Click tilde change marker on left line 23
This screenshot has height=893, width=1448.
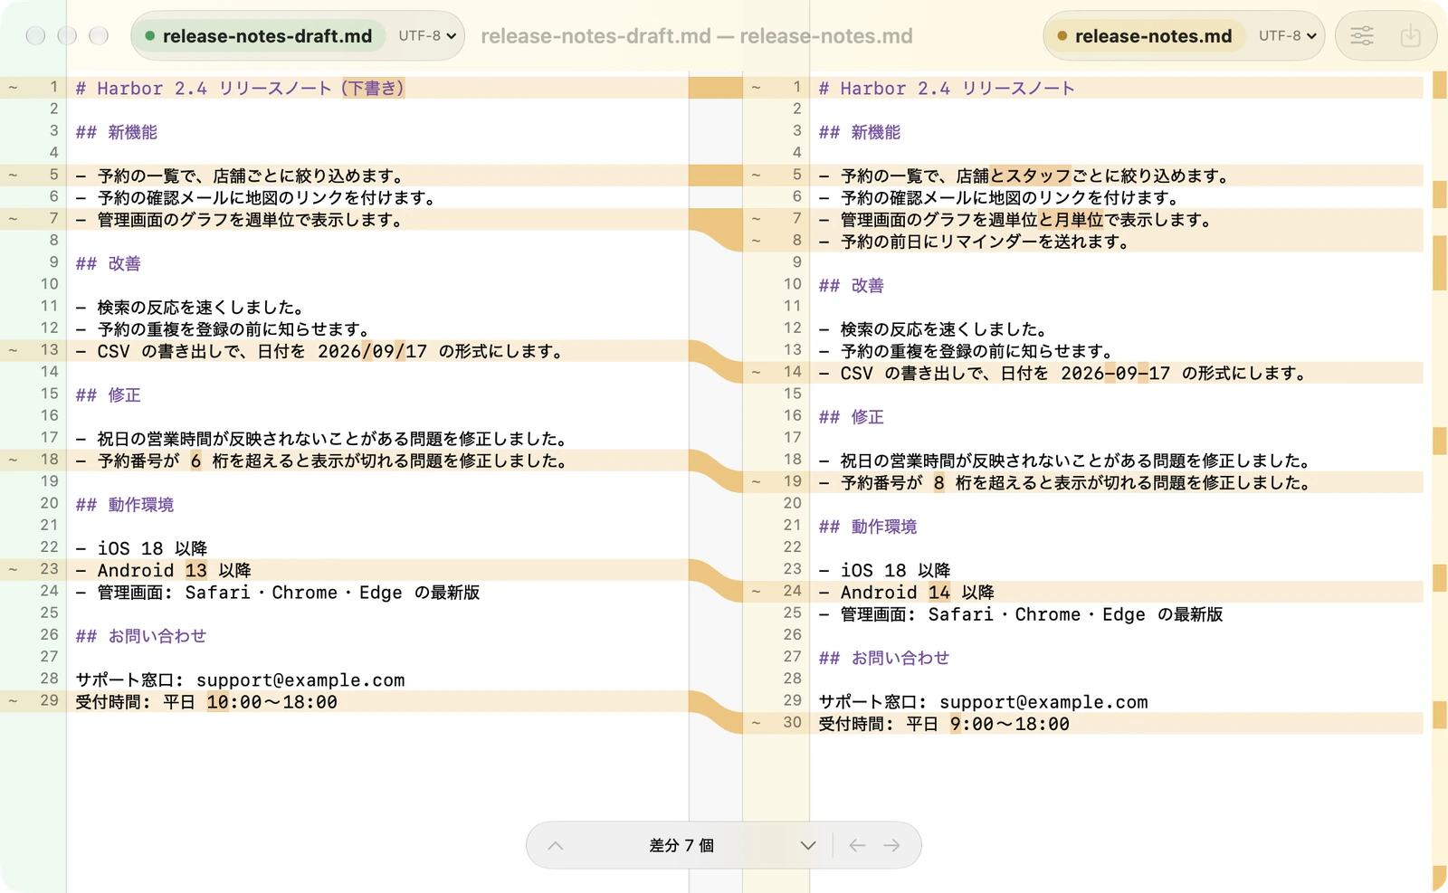(13, 570)
